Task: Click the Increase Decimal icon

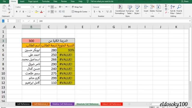Action: (x=107, y=11)
